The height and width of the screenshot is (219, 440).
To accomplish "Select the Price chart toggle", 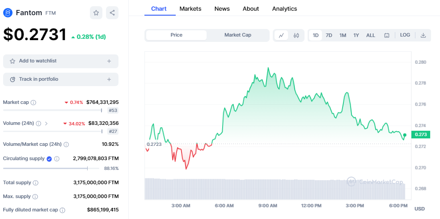I will pyautogui.click(x=176, y=35).
